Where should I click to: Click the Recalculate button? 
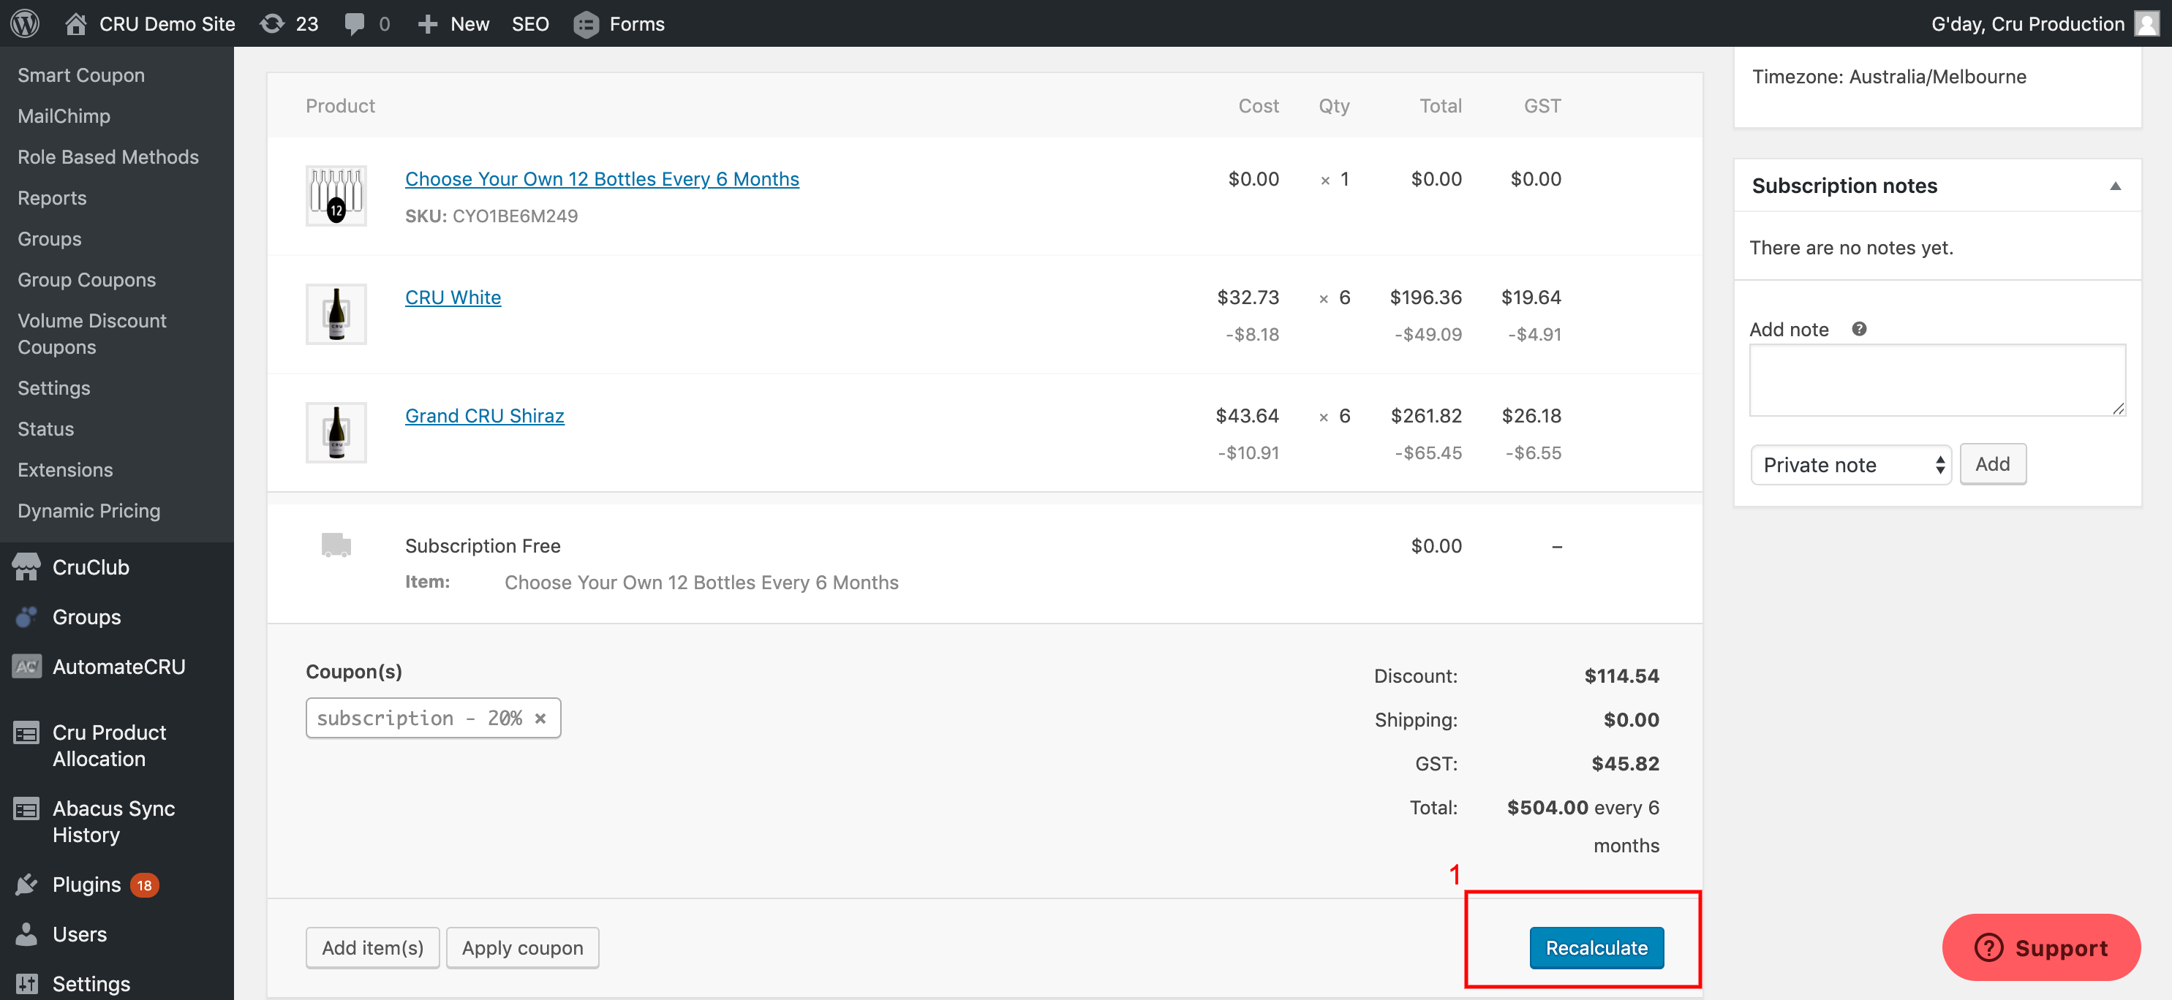[1596, 948]
